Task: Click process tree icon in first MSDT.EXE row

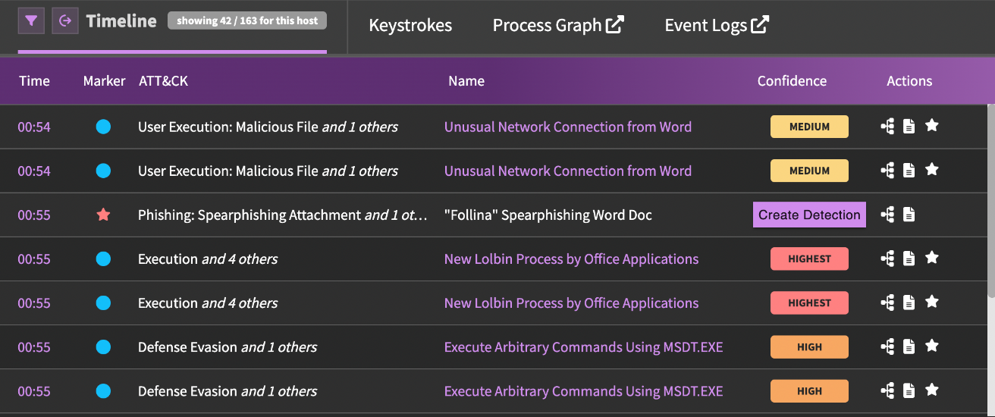Action: 887,347
